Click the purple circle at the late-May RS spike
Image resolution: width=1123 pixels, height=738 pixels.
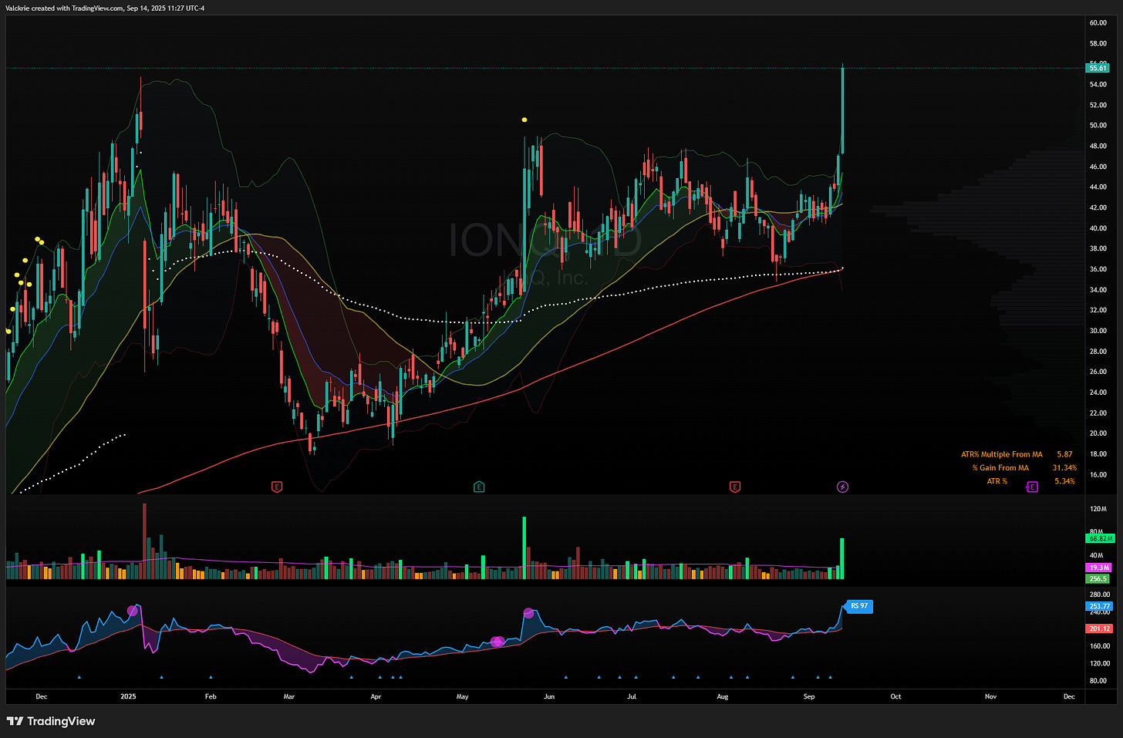(528, 613)
